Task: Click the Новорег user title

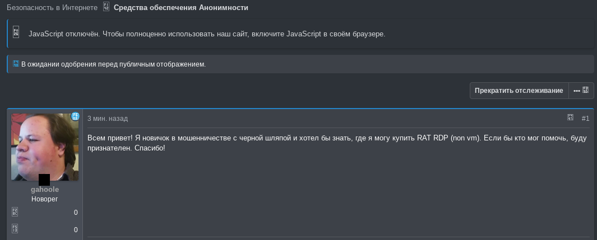Action: click(x=44, y=199)
